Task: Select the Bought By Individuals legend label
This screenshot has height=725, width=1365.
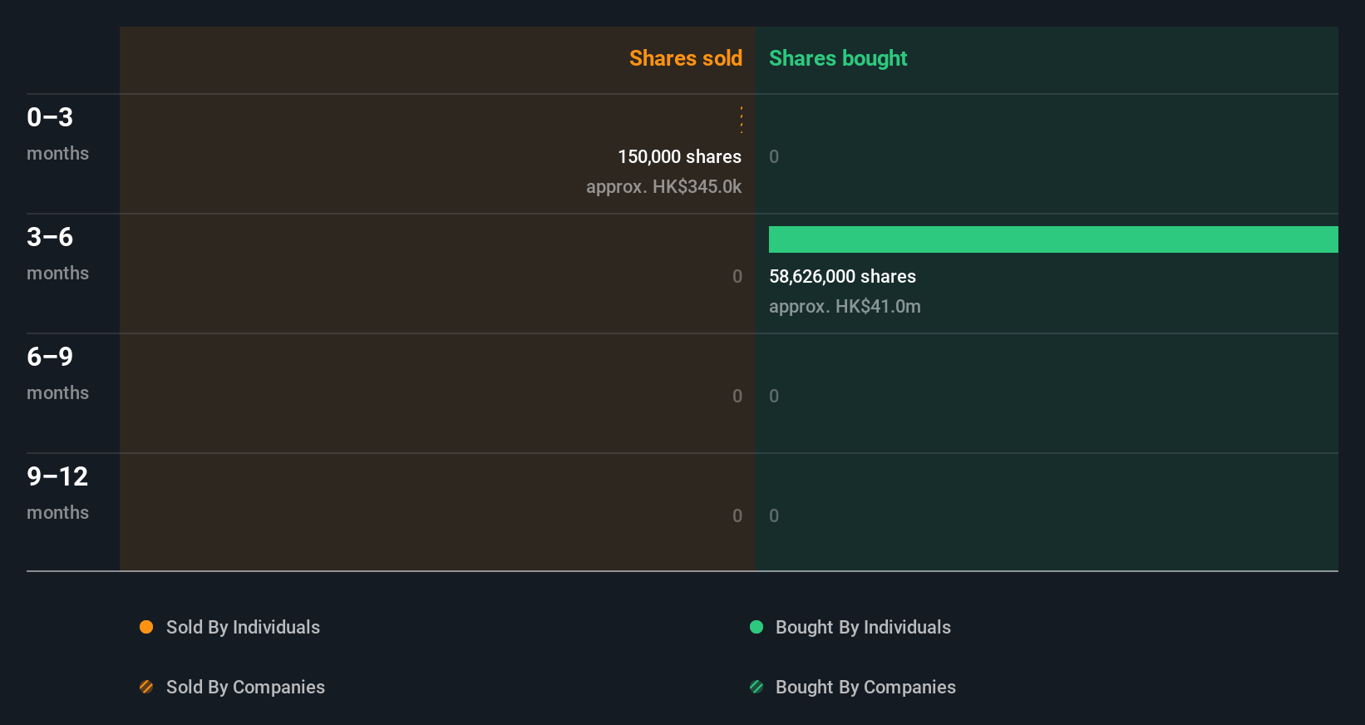Action: 863,628
